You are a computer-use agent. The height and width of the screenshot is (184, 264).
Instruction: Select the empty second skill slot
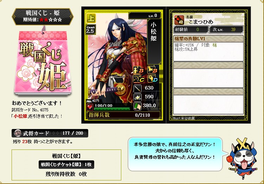click(208, 75)
